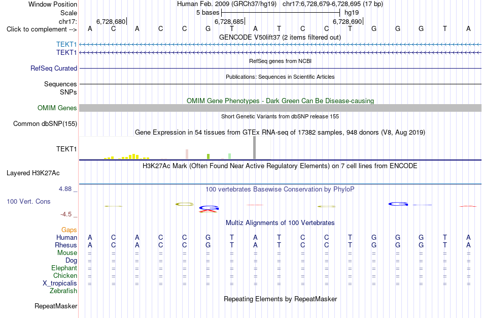The image size is (482, 318).
Task: Select the X_tropicalis species label
Action: coord(60,283)
